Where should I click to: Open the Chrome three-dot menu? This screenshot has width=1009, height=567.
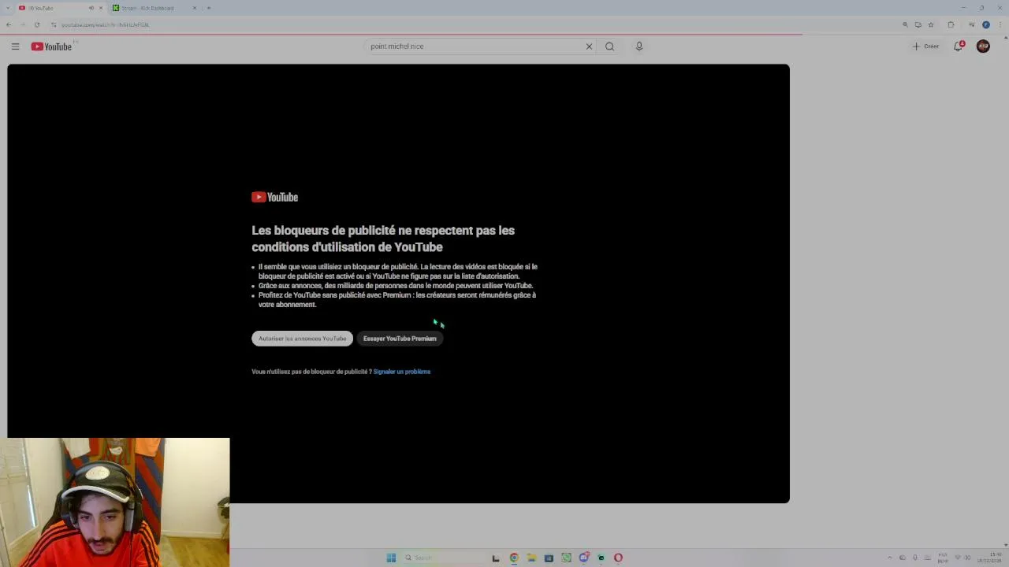[x=1000, y=24]
